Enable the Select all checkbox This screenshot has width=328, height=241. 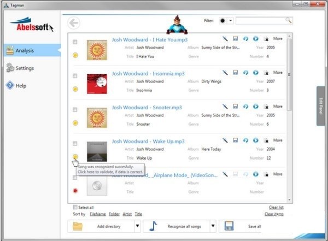pos(75,207)
